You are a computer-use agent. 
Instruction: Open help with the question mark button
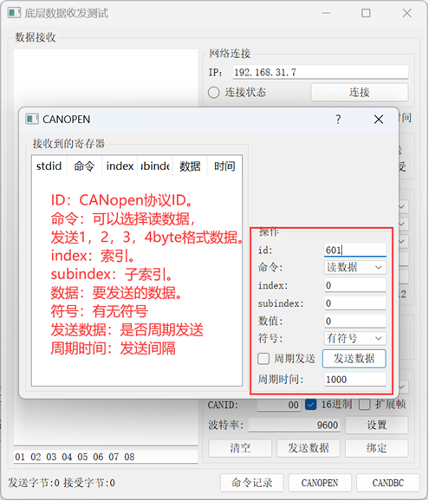[338, 120]
